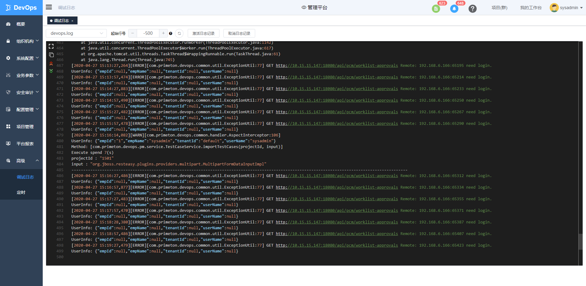Click the 概要 dashboard icon

tap(8, 24)
